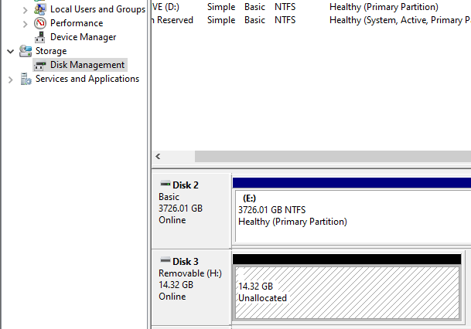Click the Performance monitor icon
Viewport: 471px width, 329px height.
(x=40, y=23)
